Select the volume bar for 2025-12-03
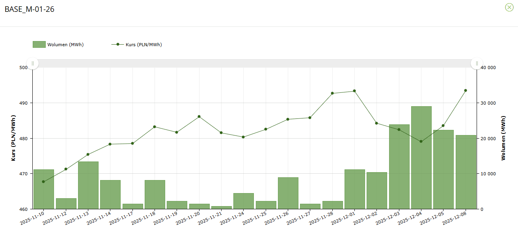518x231 pixels. coord(399,167)
